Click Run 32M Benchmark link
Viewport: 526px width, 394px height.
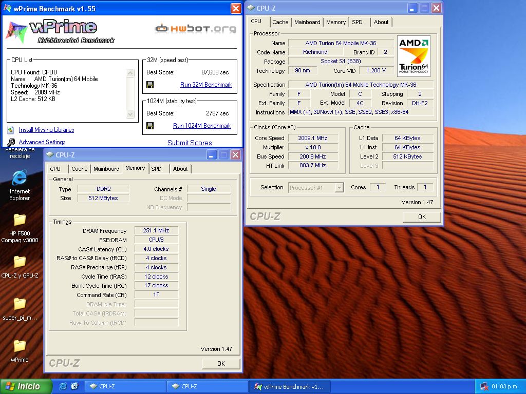click(206, 85)
